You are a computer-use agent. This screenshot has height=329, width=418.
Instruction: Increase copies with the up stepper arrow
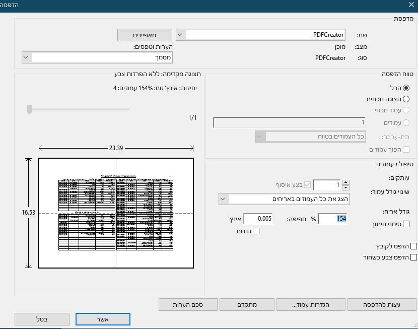click(x=345, y=182)
